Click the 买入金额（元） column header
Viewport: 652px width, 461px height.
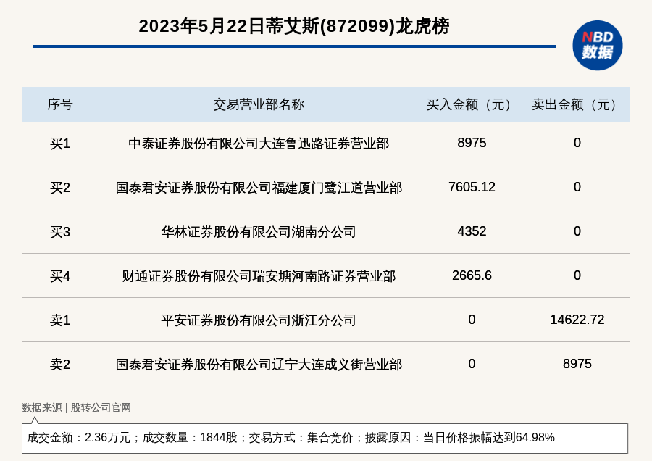click(x=472, y=104)
